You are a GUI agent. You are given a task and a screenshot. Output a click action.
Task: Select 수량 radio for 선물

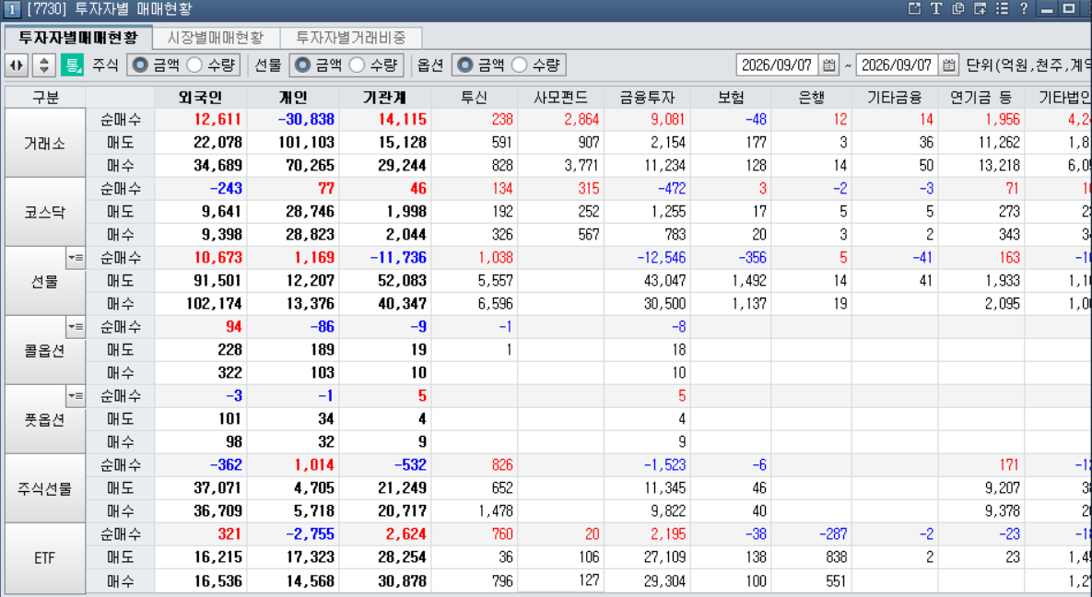(x=375, y=65)
